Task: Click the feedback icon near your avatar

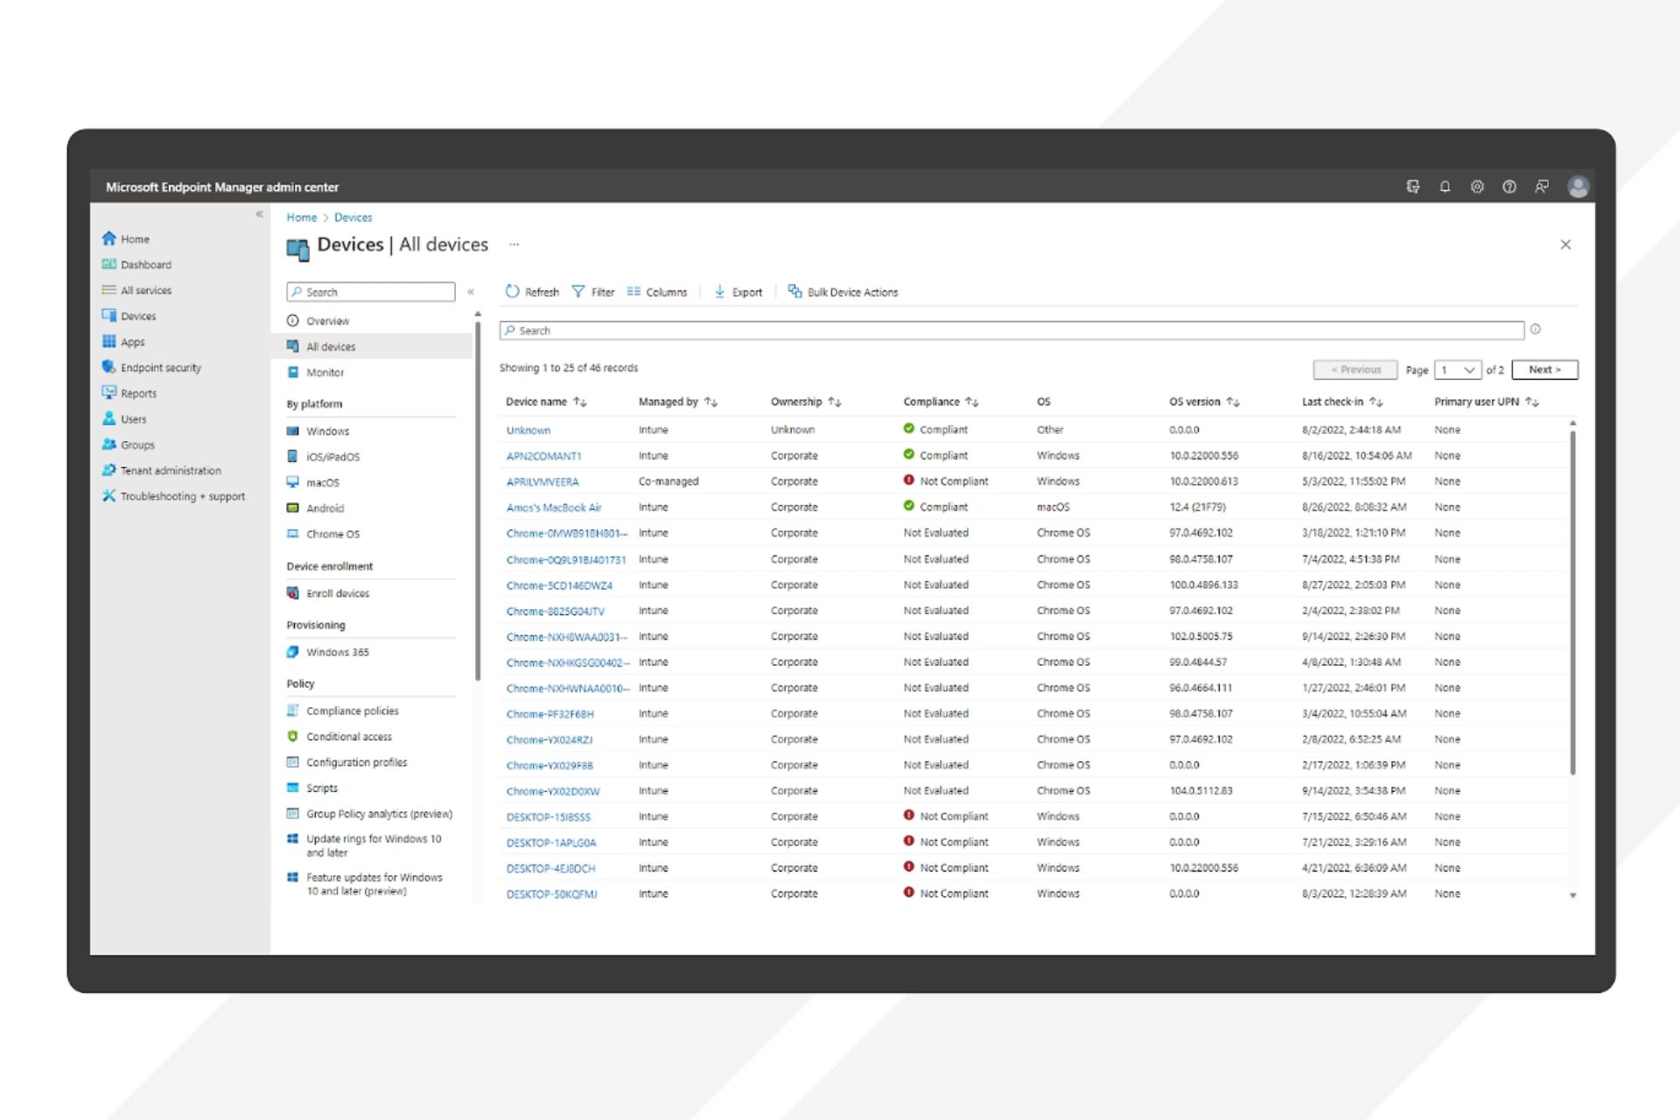Action: coord(1541,186)
